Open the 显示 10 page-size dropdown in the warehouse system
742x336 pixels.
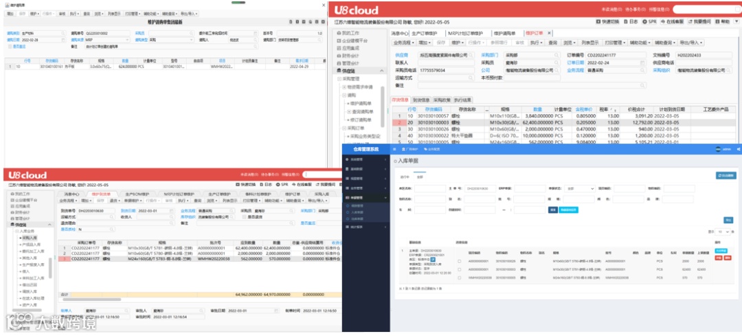coord(723,232)
